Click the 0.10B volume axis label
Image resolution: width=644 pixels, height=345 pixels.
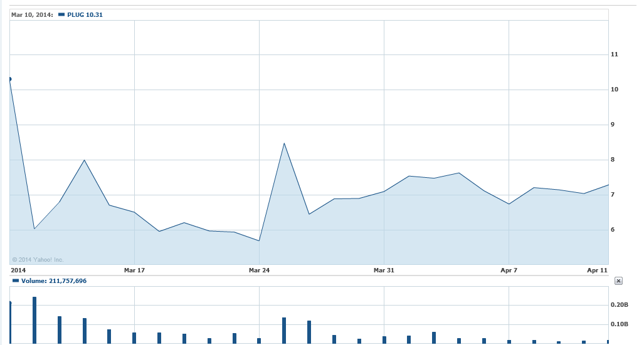(620, 324)
